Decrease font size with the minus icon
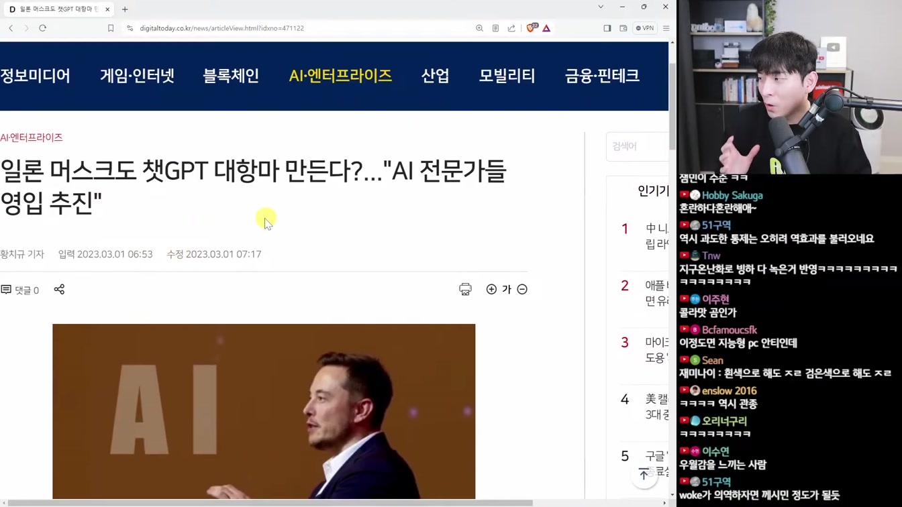Viewport: 902px width, 507px height. (x=522, y=289)
